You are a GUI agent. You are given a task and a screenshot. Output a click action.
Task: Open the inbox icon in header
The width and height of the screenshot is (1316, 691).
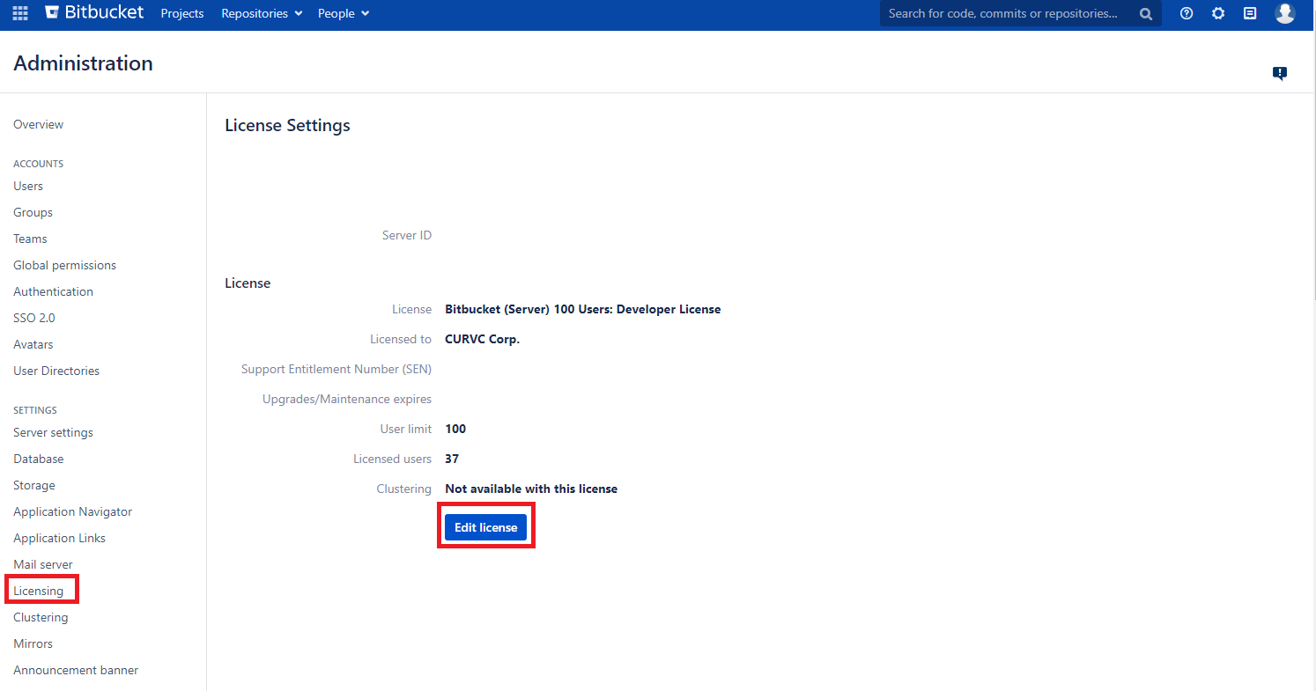point(1250,13)
